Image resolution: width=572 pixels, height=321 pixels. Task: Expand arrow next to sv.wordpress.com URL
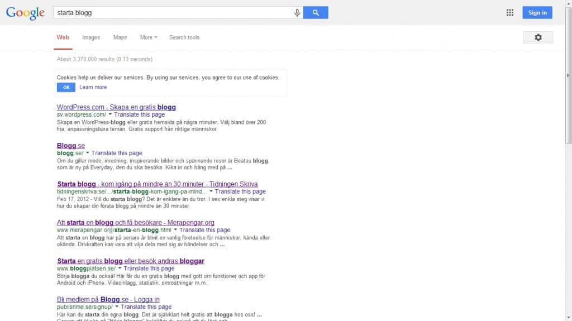(x=110, y=114)
